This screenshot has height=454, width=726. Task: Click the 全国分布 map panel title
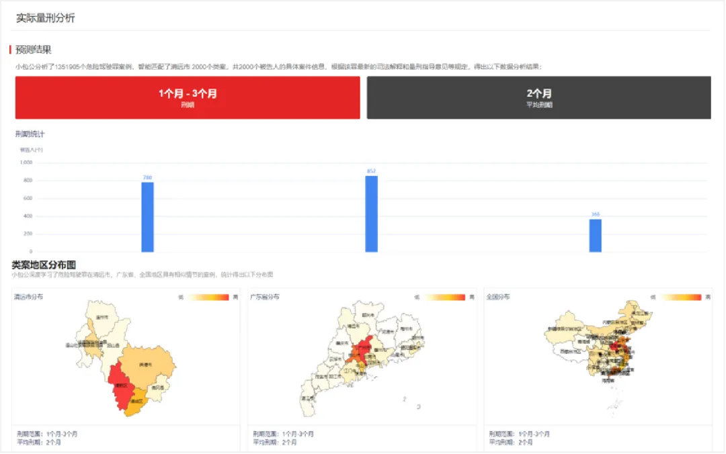tap(498, 296)
